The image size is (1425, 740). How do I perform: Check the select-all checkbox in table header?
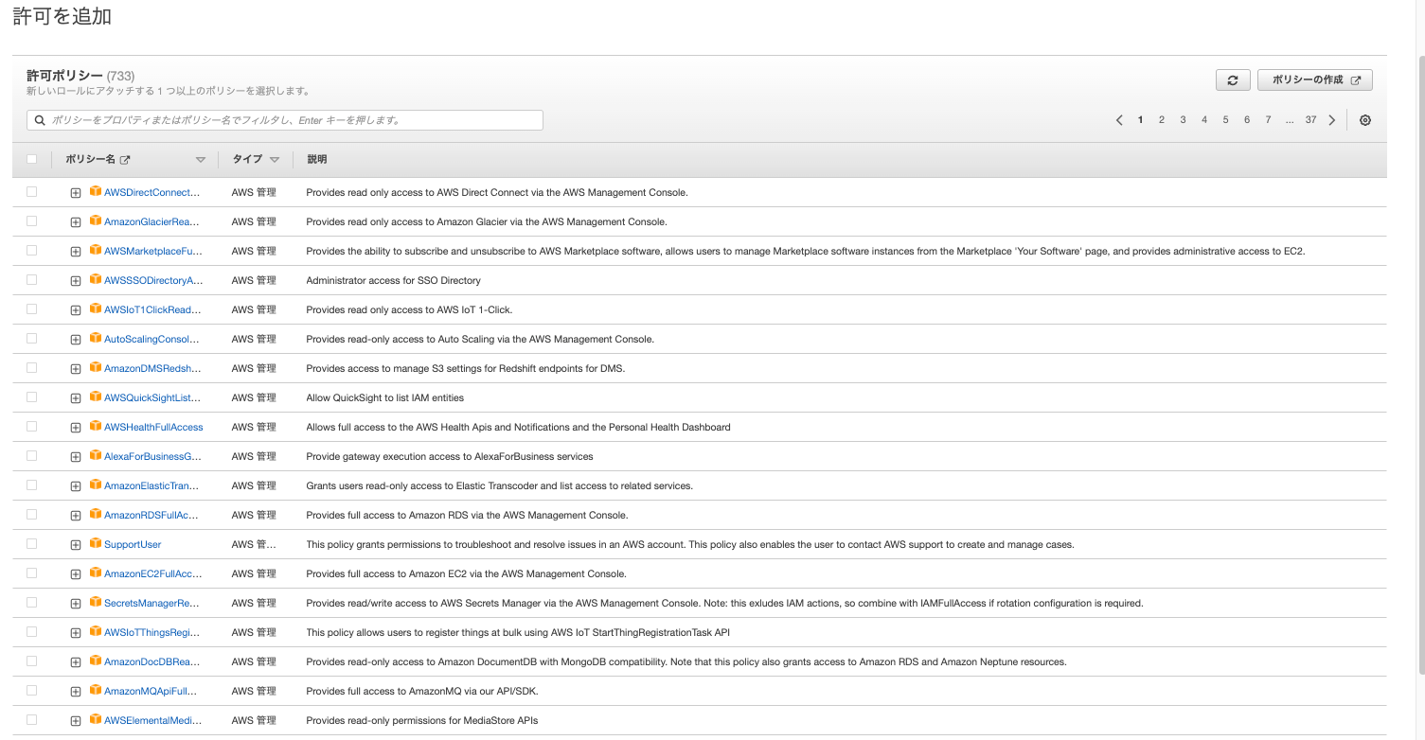coord(31,159)
